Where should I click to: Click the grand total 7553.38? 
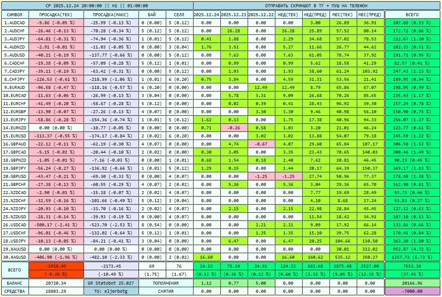click(x=413, y=266)
